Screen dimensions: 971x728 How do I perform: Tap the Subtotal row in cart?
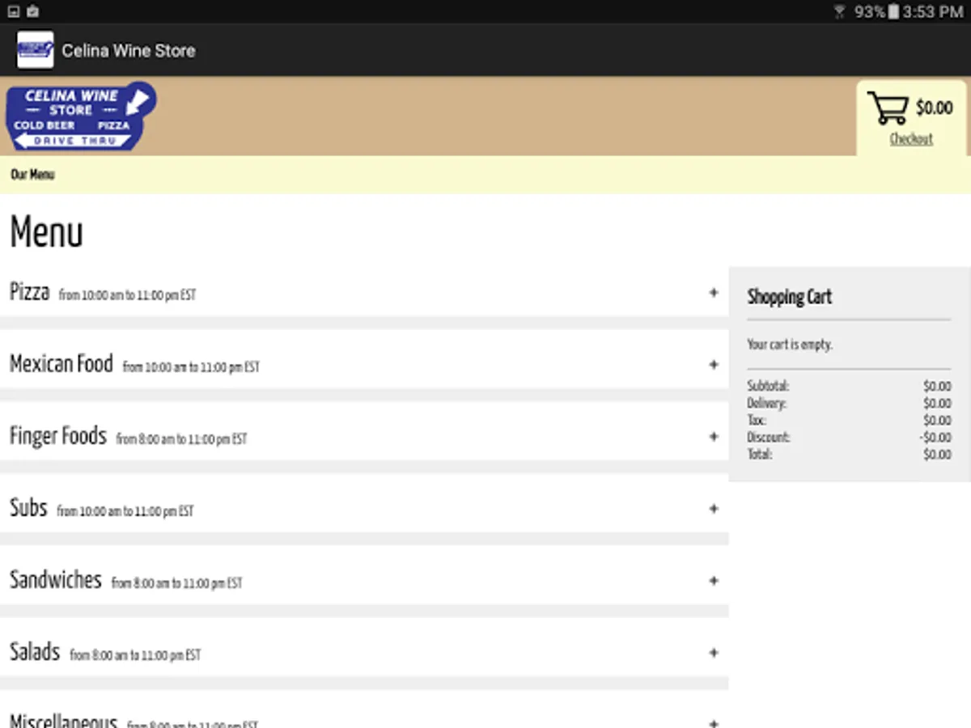click(849, 387)
